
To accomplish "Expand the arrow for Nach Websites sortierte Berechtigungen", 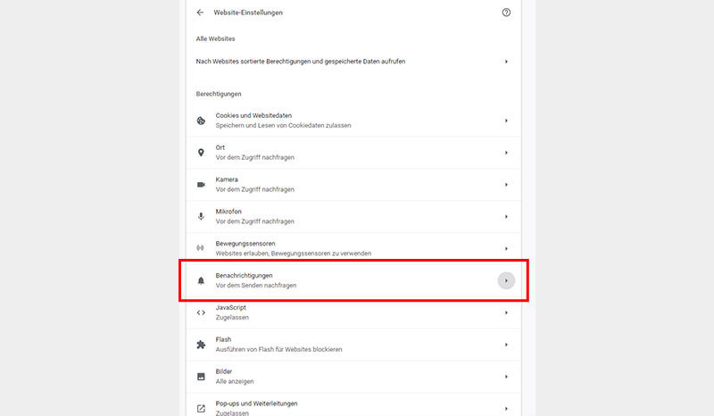I will tap(506, 62).
